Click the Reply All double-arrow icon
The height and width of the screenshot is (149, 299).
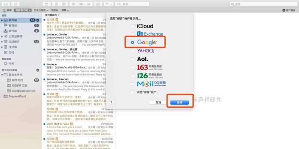pyautogui.click(x=81, y=4)
